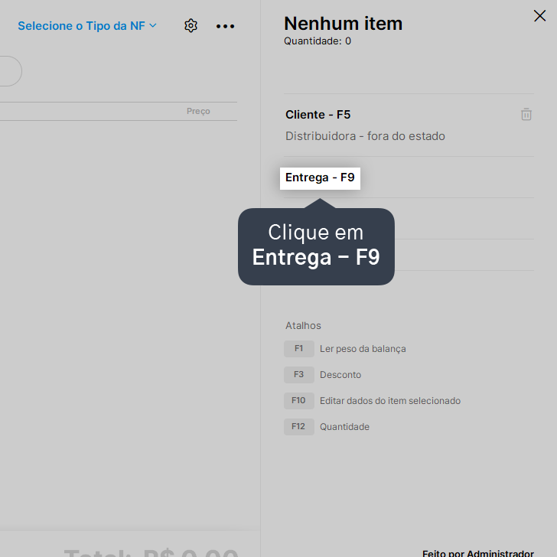The image size is (557, 557).
Task: Open settings via the gear icon
Action: point(191,26)
